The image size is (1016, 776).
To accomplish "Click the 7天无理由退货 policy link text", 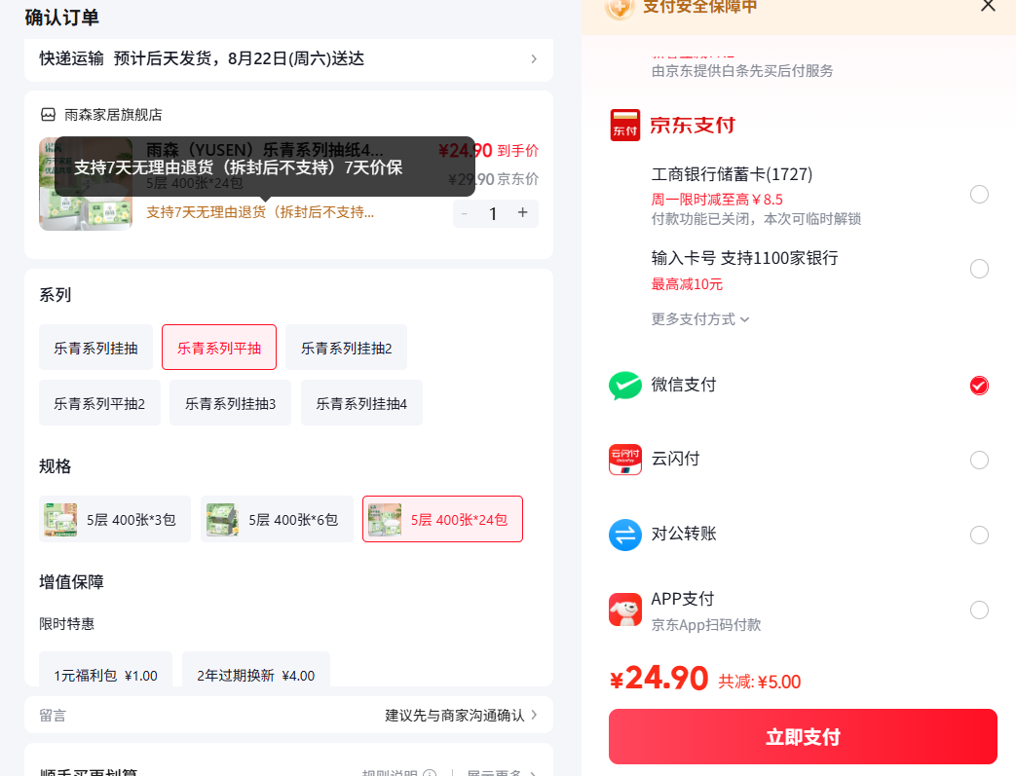I will (x=260, y=212).
